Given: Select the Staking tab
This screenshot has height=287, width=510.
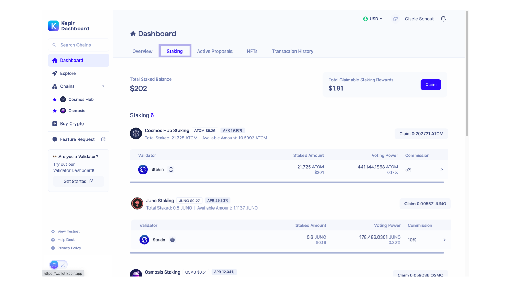Looking at the screenshot, I should [x=175, y=51].
